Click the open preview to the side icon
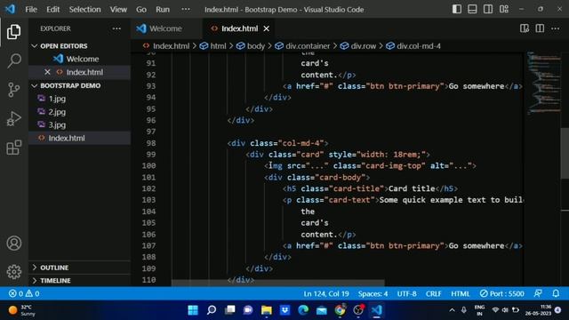Screen dimensions: 569x320 pos(525,28)
